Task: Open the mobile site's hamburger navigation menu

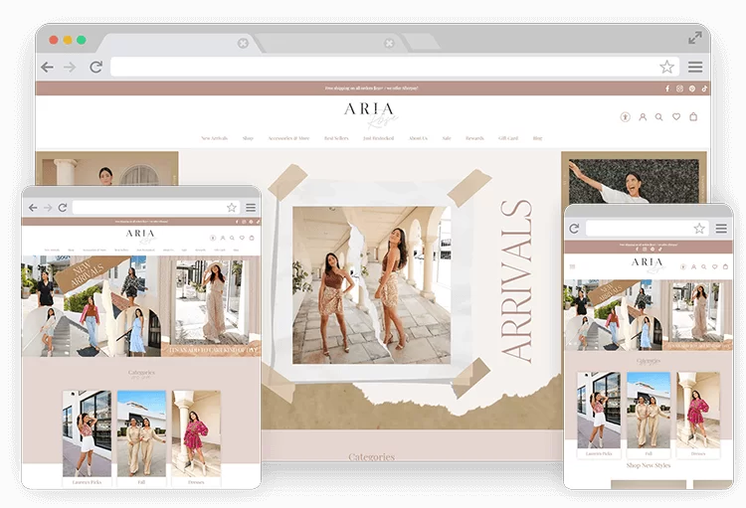Action: tap(720, 229)
